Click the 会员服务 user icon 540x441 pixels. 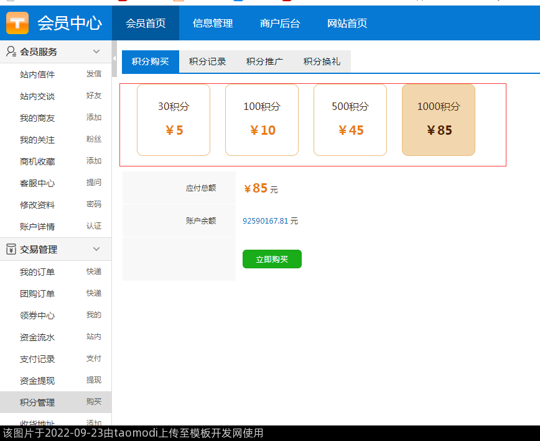pos(11,52)
